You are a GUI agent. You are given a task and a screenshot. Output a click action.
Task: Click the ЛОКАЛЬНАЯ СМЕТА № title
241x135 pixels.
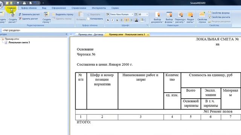point(217,39)
